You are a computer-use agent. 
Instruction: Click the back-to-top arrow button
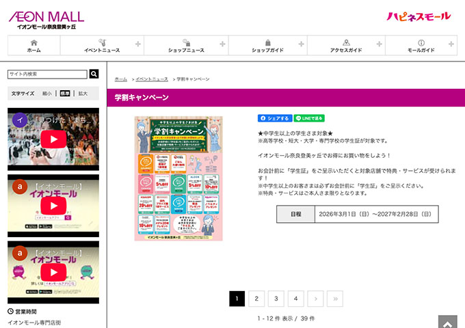pyautogui.click(x=448, y=322)
